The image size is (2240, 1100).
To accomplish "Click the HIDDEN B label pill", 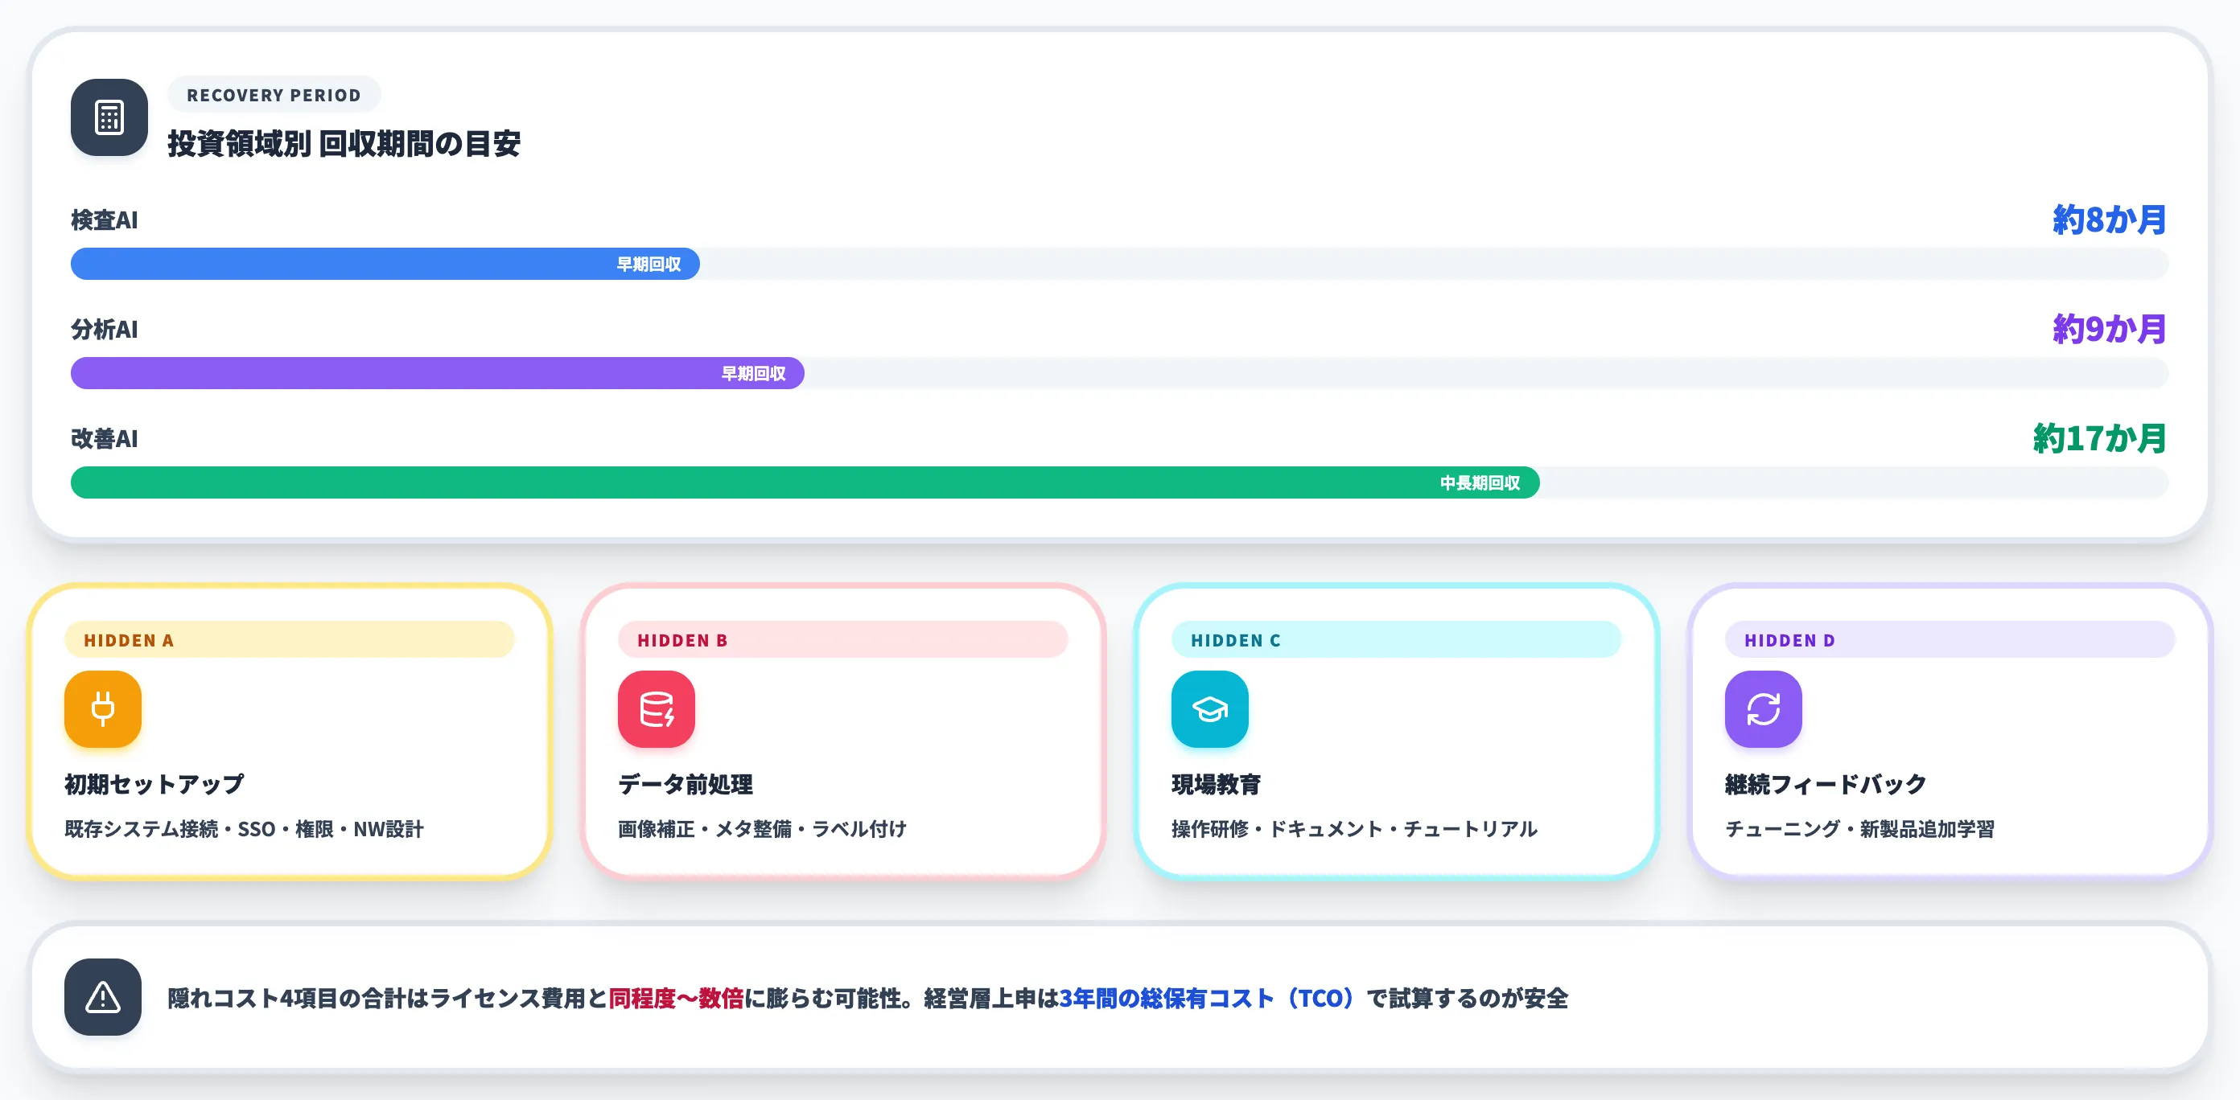I will click(842, 639).
